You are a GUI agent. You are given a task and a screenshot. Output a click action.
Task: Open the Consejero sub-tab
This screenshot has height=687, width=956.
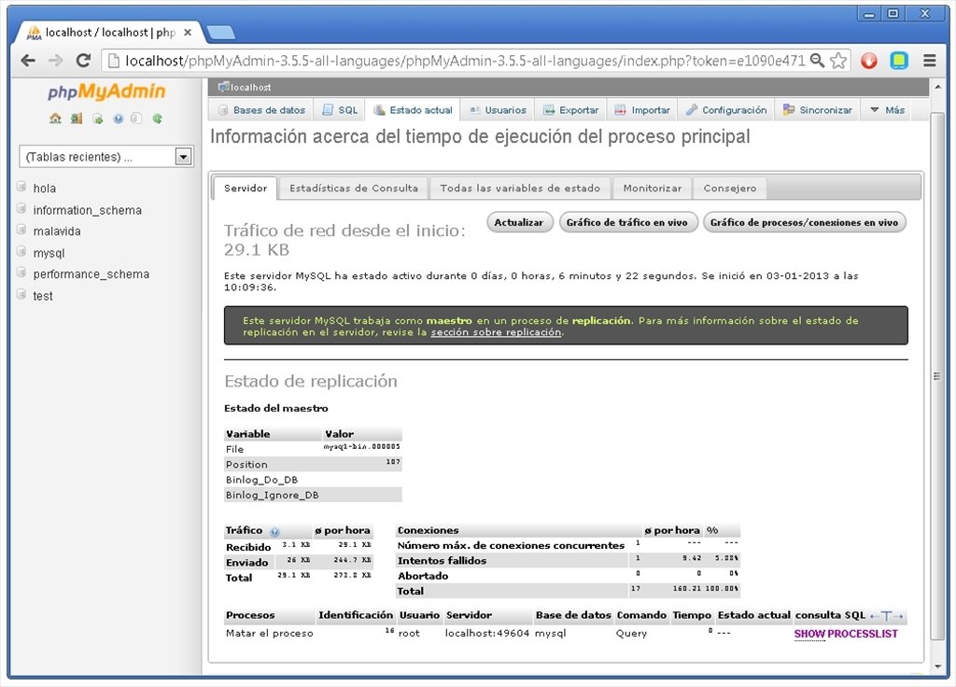pos(730,189)
